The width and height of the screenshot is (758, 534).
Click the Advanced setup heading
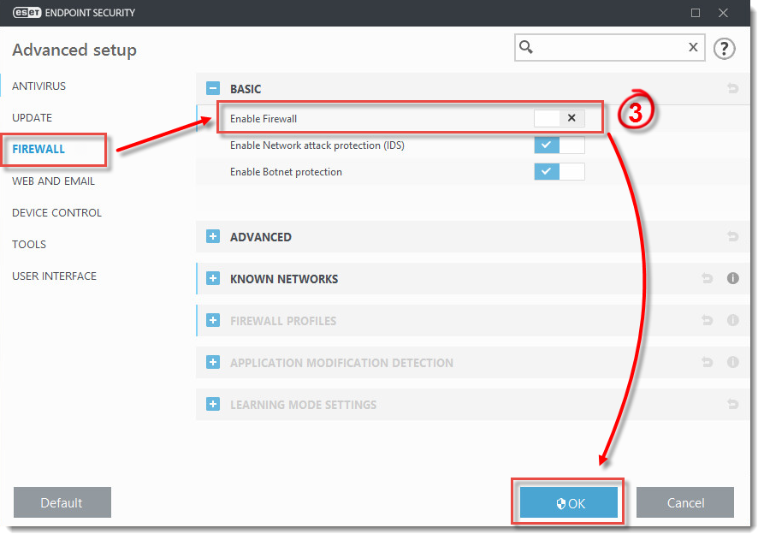pos(74,50)
